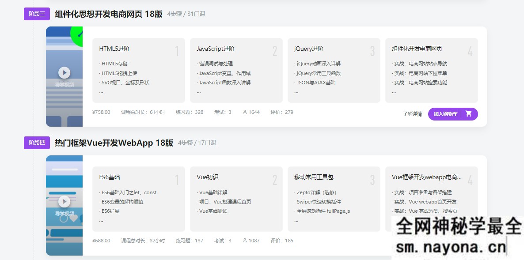Select the 阶段四 purple badge

(37, 143)
